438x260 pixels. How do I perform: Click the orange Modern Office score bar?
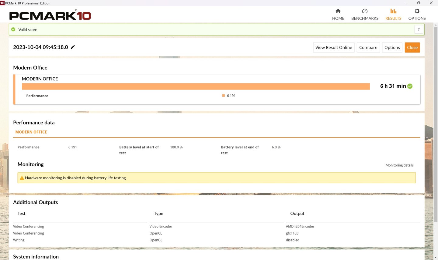(x=196, y=86)
